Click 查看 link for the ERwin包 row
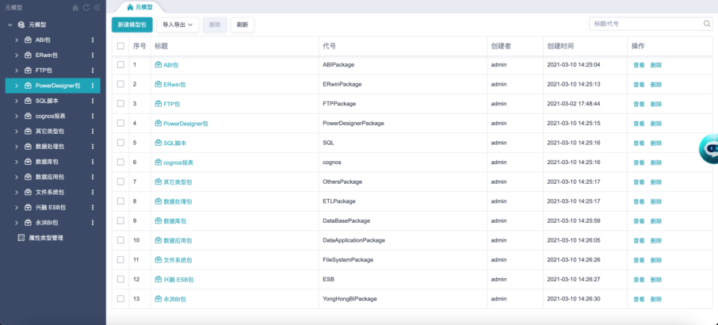This screenshot has width=718, height=325. (x=639, y=84)
